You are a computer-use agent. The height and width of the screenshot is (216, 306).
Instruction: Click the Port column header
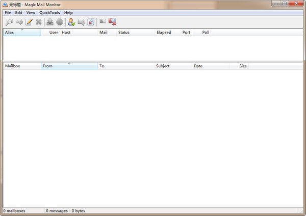pyautogui.click(x=183, y=33)
